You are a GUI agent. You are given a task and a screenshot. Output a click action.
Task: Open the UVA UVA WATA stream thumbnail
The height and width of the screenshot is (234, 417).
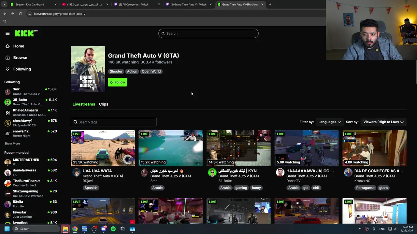(103, 148)
